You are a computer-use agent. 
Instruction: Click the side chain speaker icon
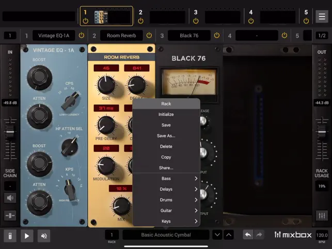tap(10, 198)
